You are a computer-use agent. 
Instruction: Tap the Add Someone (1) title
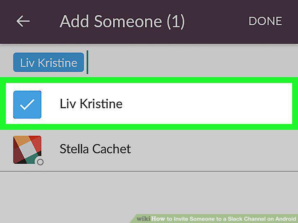coord(122,21)
